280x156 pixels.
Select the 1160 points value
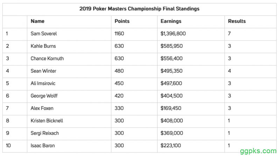[x=119, y=34]
